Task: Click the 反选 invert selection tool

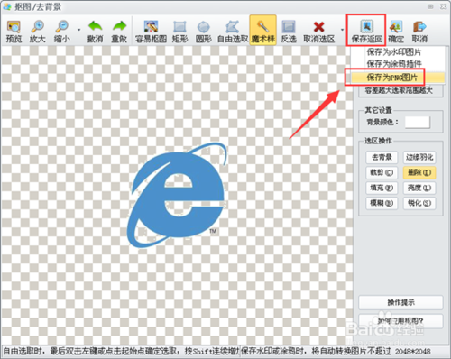Action: tap(289, 32)
